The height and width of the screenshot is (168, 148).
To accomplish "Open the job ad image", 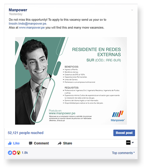I will pos(71,81).
